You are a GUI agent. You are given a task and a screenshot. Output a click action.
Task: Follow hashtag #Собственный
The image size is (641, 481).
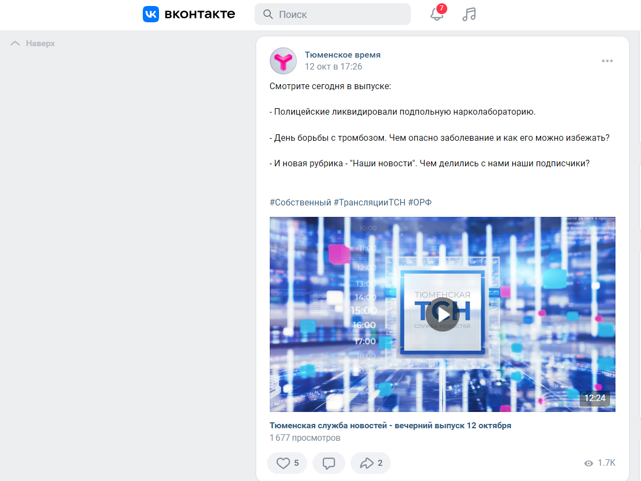point(300,203)
